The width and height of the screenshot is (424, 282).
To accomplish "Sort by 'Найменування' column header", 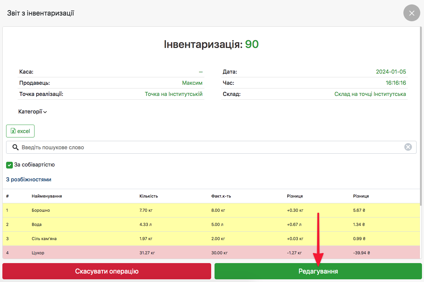I will click(x=47, y=196).
